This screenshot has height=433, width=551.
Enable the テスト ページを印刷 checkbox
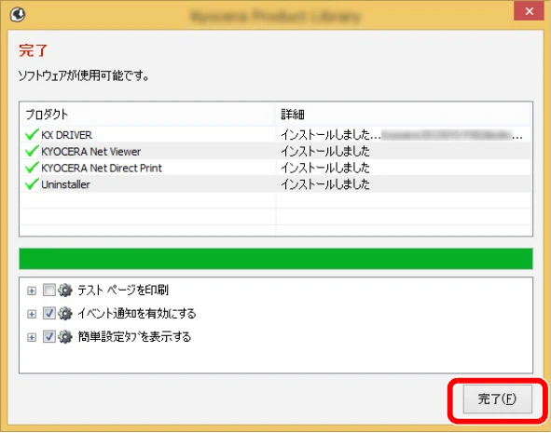coord(48,291)
